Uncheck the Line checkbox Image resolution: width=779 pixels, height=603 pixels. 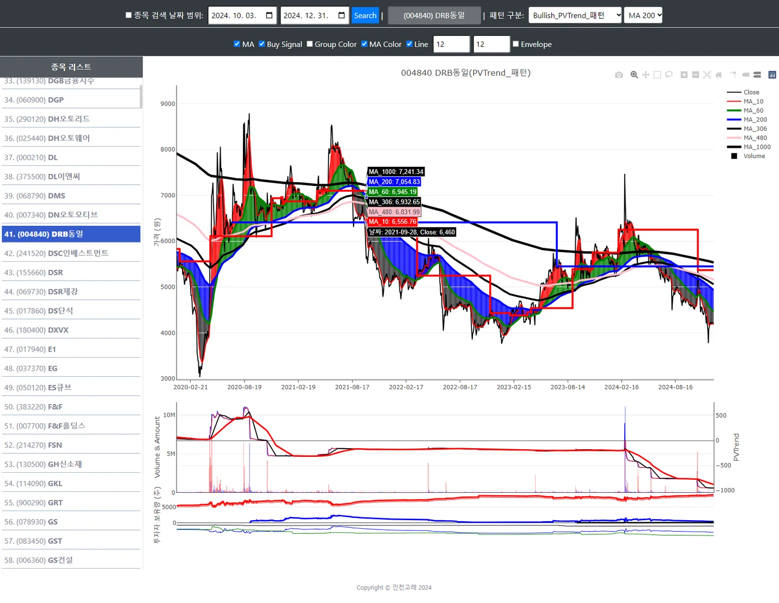coord(409,44)
